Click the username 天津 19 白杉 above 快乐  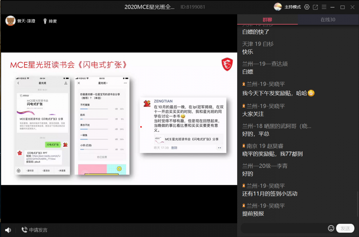pos(258,44)
